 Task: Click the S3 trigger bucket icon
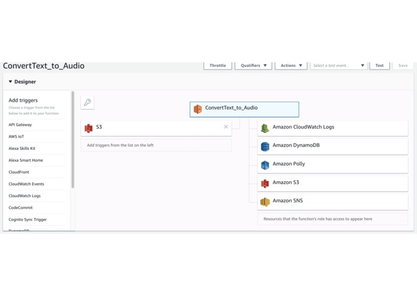[89, 128]
